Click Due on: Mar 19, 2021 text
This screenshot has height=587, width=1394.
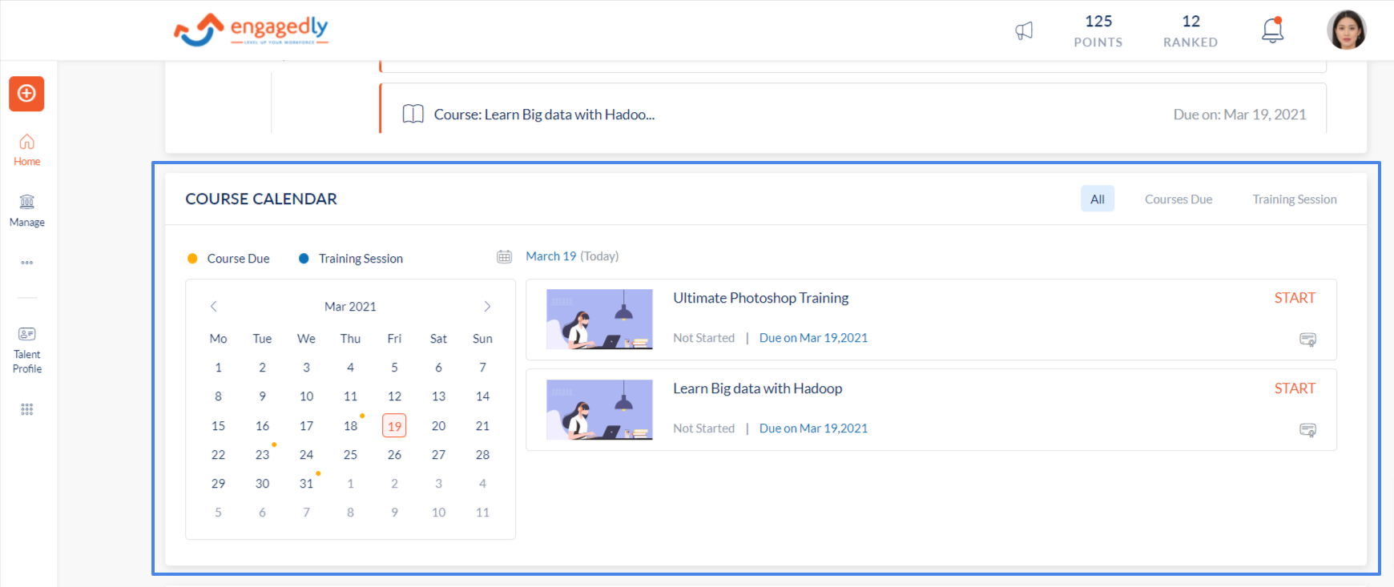(1239, 115)
